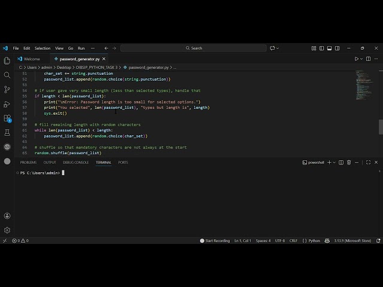The width and height of the screenshot is (383, 287).
Task: Click the admin breadcrumb segment
Action: click(47, 68)
